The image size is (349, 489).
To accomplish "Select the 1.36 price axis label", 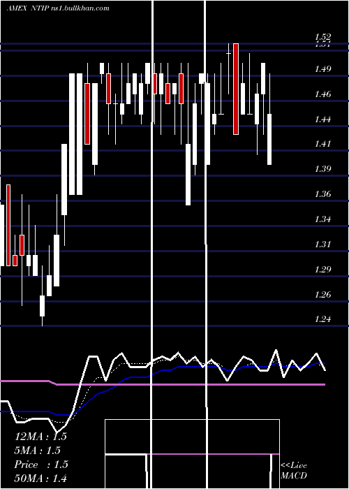I will coord(322,194).
